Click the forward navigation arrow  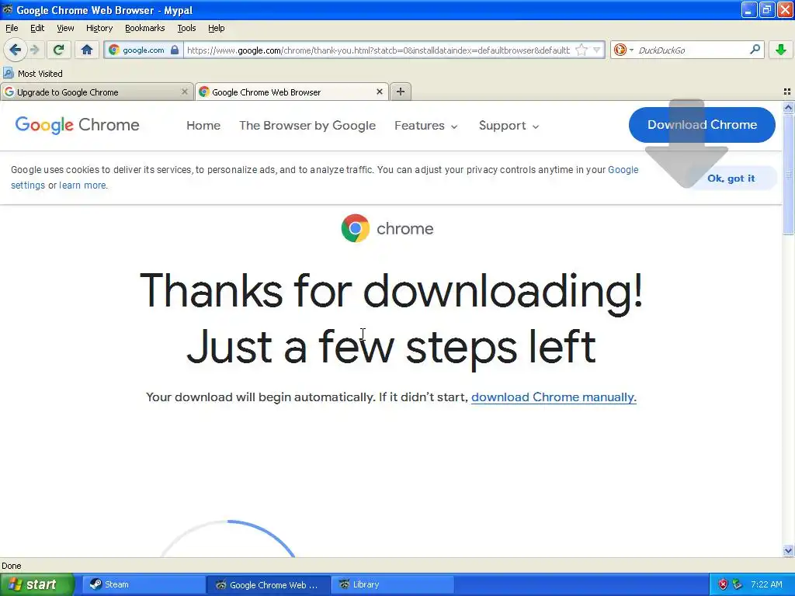[34, 50]
